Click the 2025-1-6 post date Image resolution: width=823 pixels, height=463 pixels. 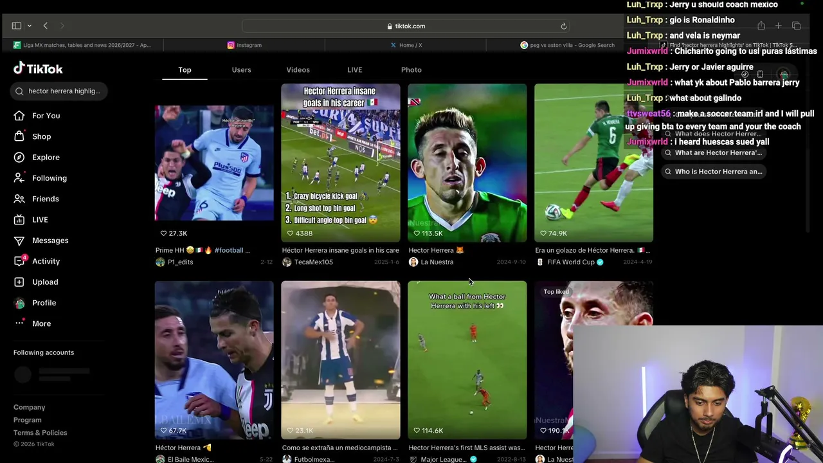(x=387, y=262)
